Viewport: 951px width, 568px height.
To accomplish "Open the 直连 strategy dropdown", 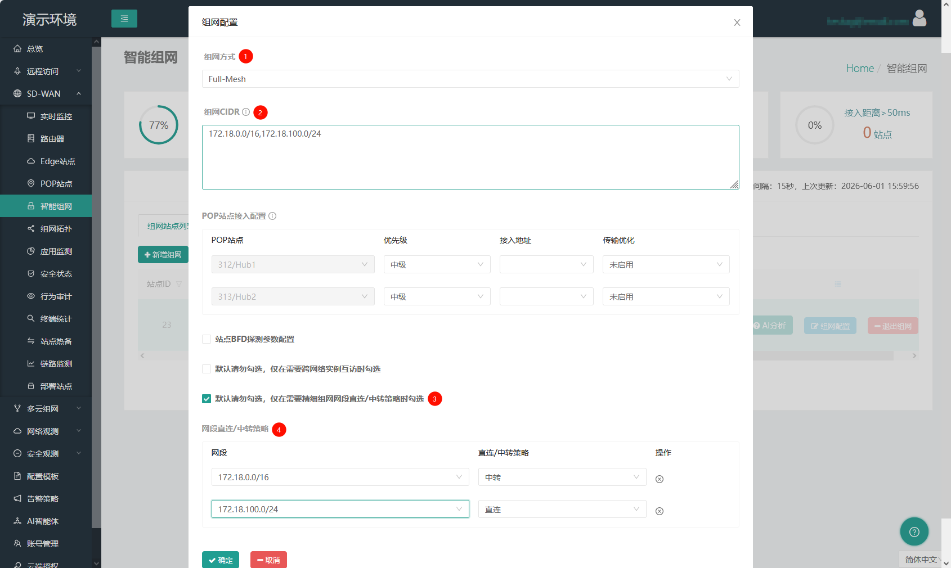I will coord(562,509).
